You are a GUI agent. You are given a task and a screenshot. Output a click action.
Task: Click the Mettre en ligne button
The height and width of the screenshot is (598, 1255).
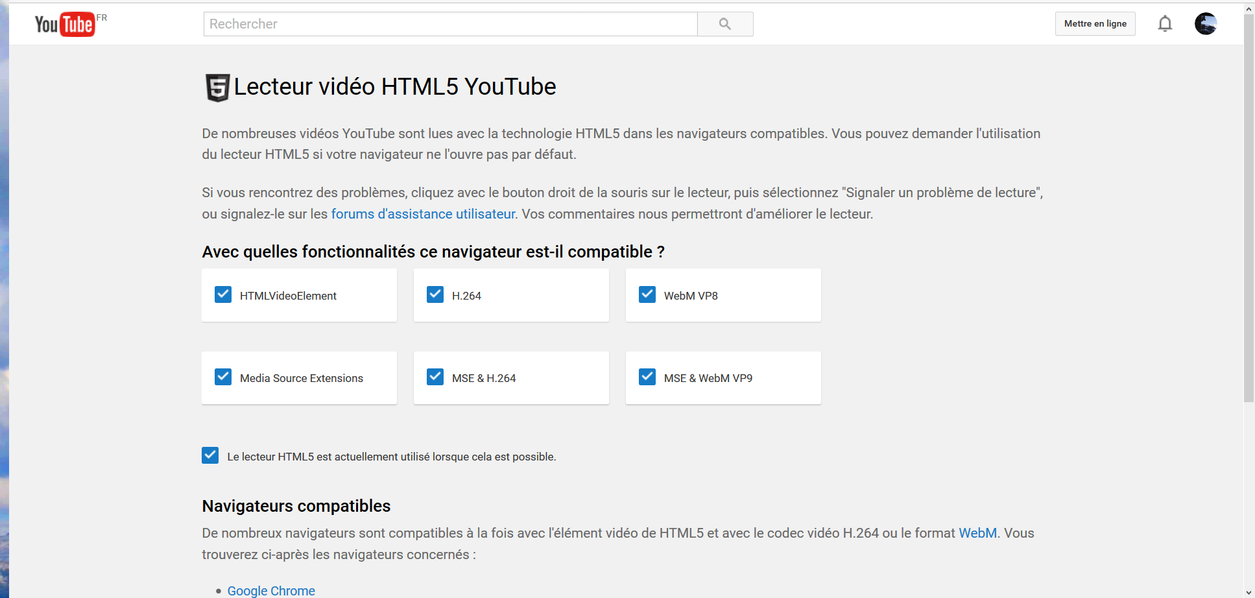coord(1095,24)
